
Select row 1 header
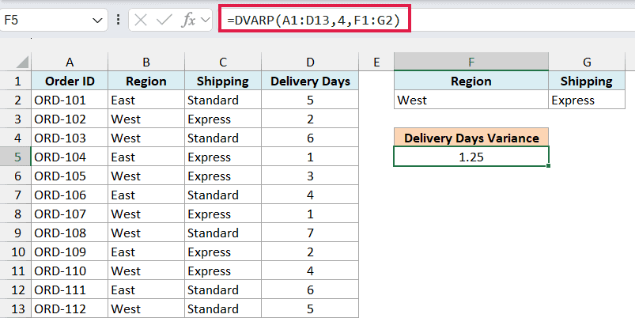[16, 81]
